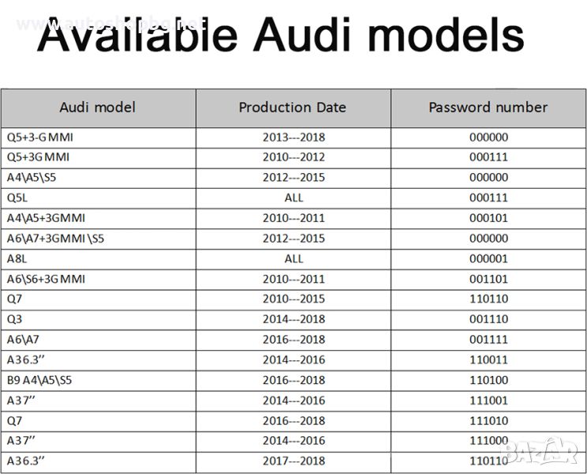Select password number 000001
Viewport: 587px width, 474px height.
tap(488, 258)
